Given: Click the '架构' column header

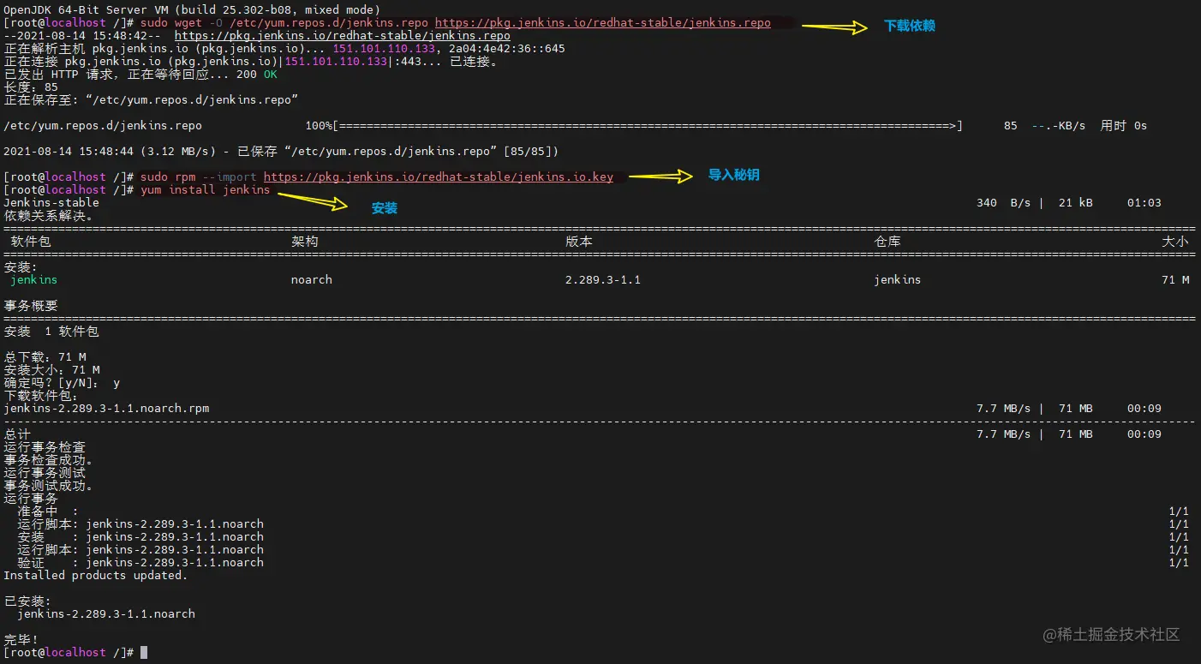Looking at the screenshot, I should pos(305,242).
